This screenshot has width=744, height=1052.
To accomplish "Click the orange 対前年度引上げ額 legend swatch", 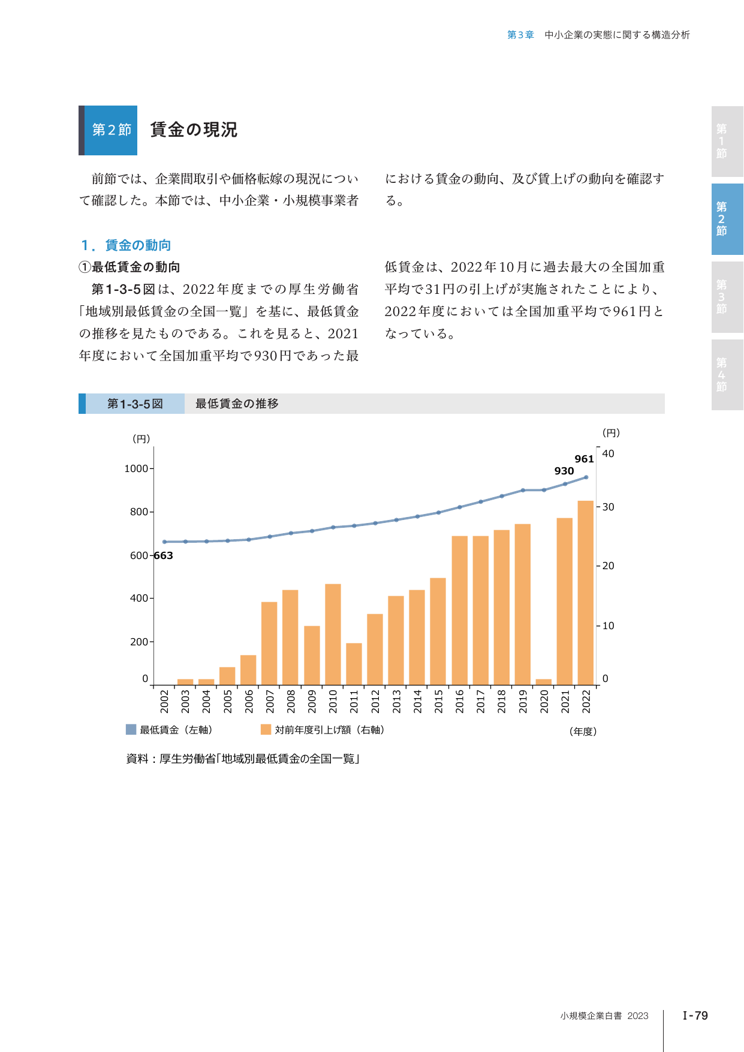I will (266, 729).
